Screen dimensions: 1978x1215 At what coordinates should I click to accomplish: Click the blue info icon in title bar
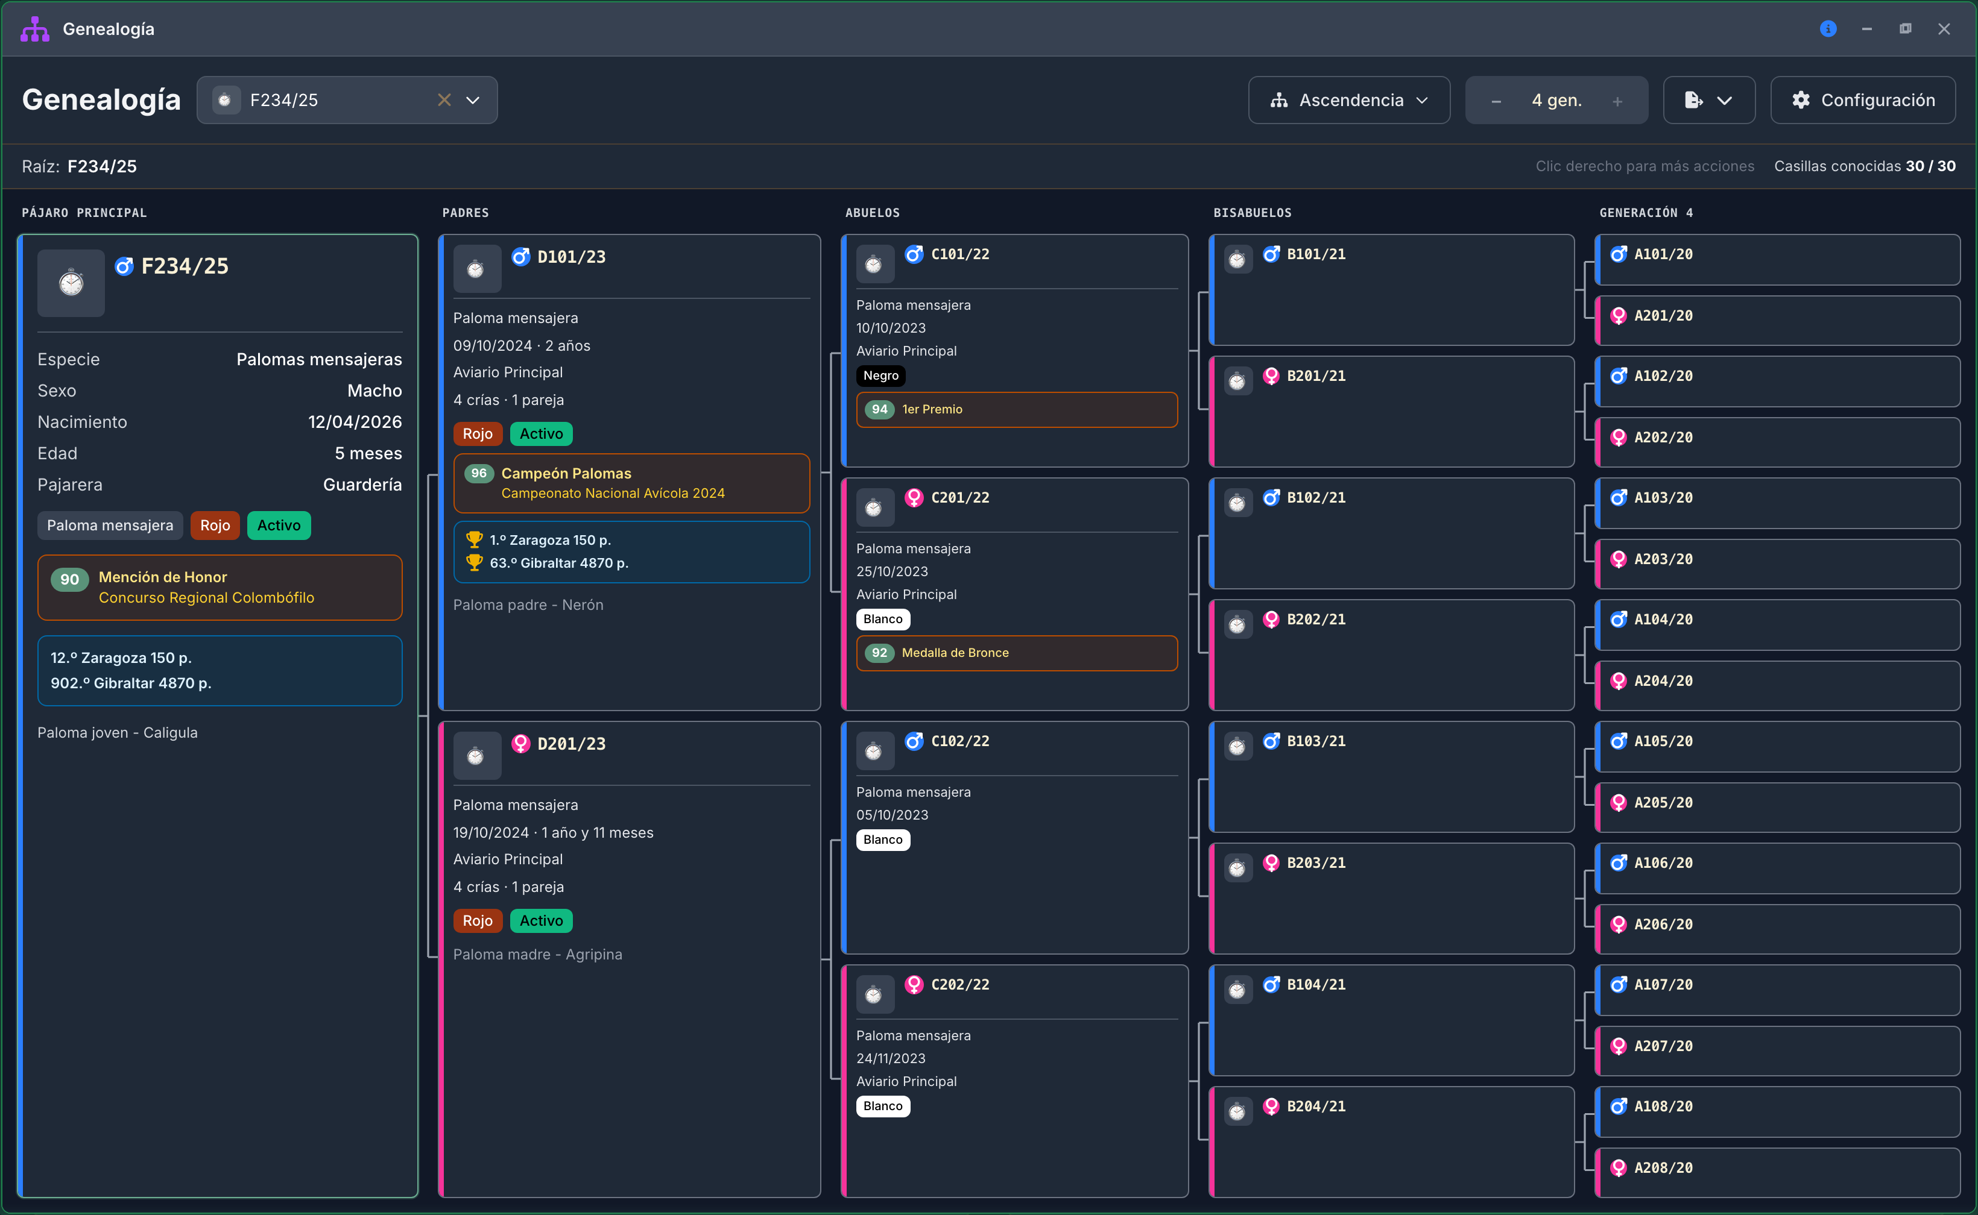(1828, 29)
